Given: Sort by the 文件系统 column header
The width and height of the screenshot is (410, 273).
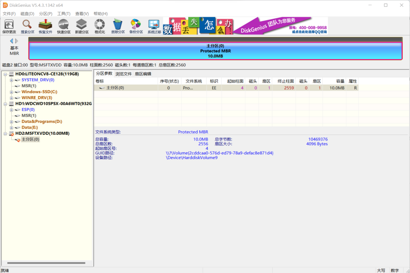Looking at the screenshot, I should pos(193,81).
